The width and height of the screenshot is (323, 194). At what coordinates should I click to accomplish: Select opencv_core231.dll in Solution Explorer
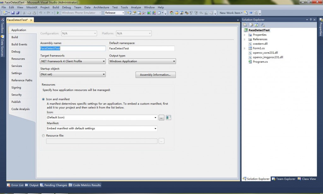tap(265, 53)
